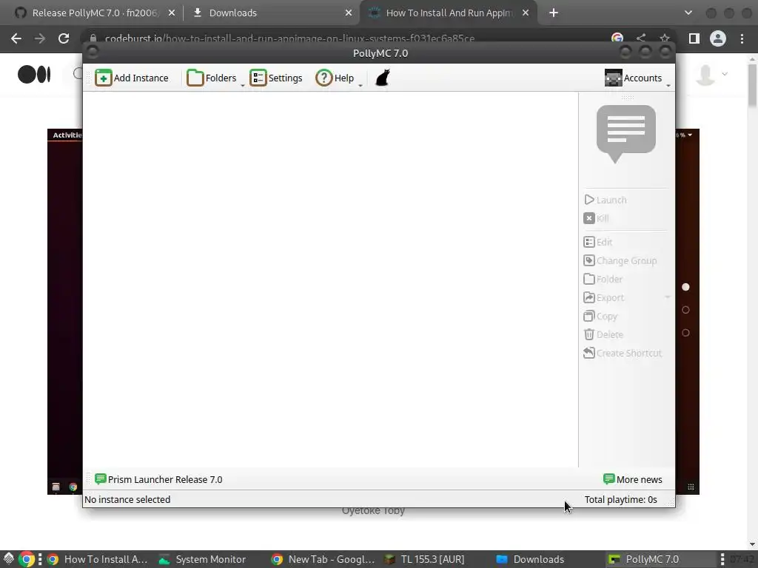Switch to New Tab Google taskbar window

click(x=323, y=559)
